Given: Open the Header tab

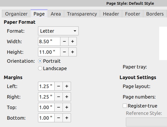Looking at the screenshot, I should (x=111, y=14).
